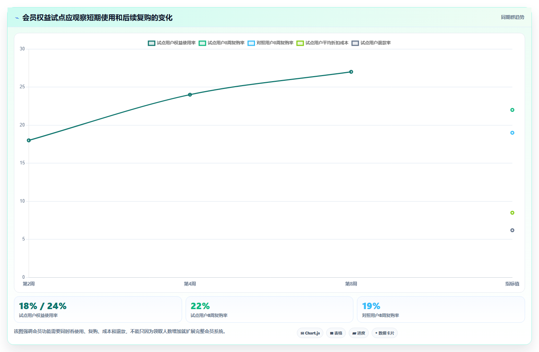Click the 第4周 data point on the line
Viewport: 539px width, 352px height.
click(x=190, y=95)
